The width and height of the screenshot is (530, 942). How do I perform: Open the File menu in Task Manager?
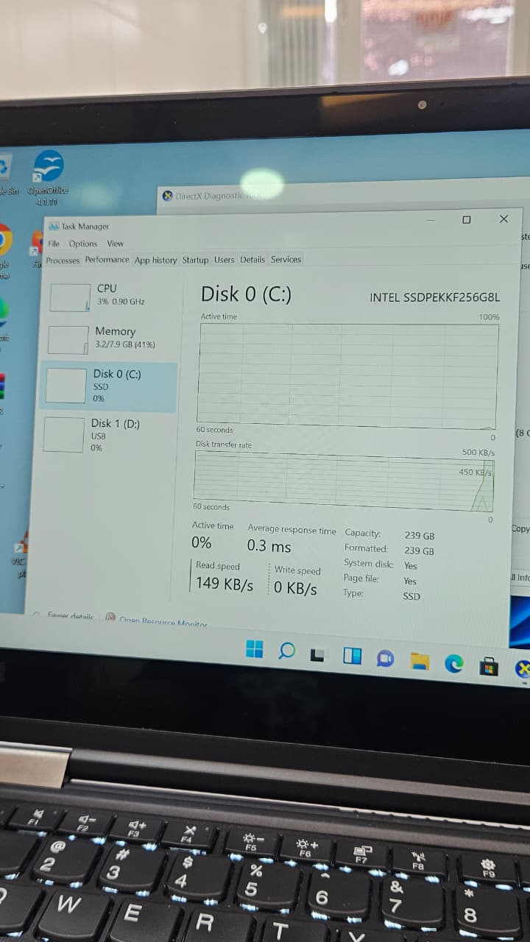[x=54, y=244]
